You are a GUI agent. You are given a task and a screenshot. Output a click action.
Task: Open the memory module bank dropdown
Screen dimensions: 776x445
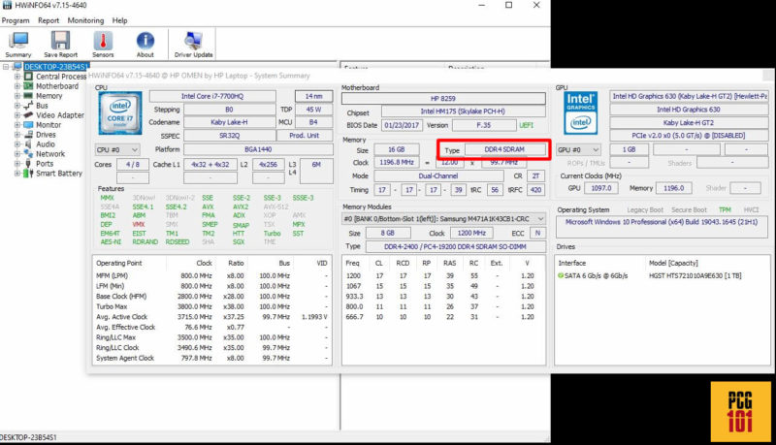pyautogui.click(x=443, y=218)
